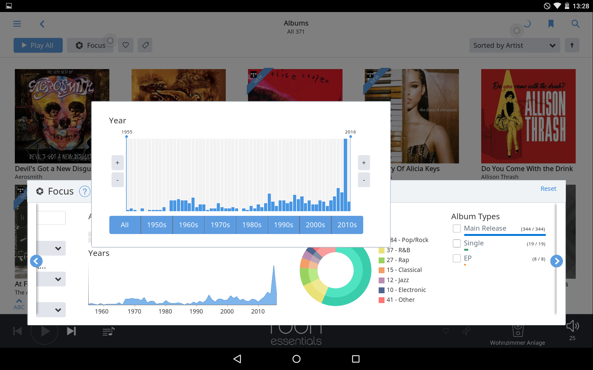The image size is (593, 370).
Task: Skip to next track
Action: coord(71,331)
